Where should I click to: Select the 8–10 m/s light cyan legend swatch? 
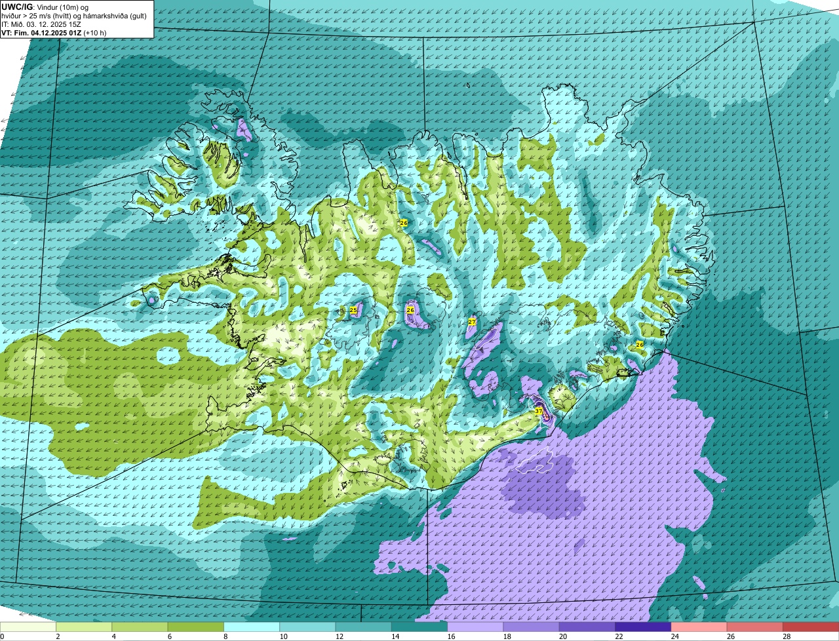coord(252,627)
